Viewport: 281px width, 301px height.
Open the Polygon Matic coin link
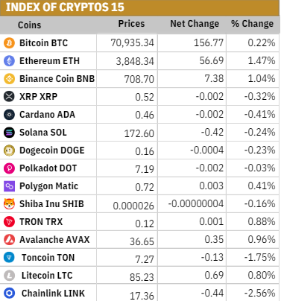(x=48, y=186)
